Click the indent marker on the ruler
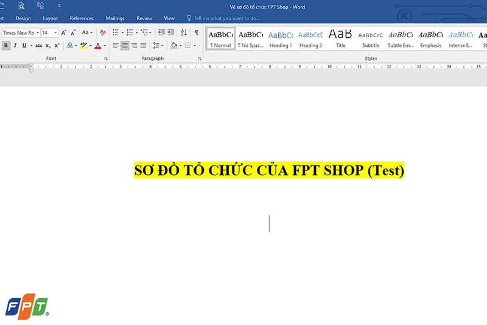 [x=32, y=68]
